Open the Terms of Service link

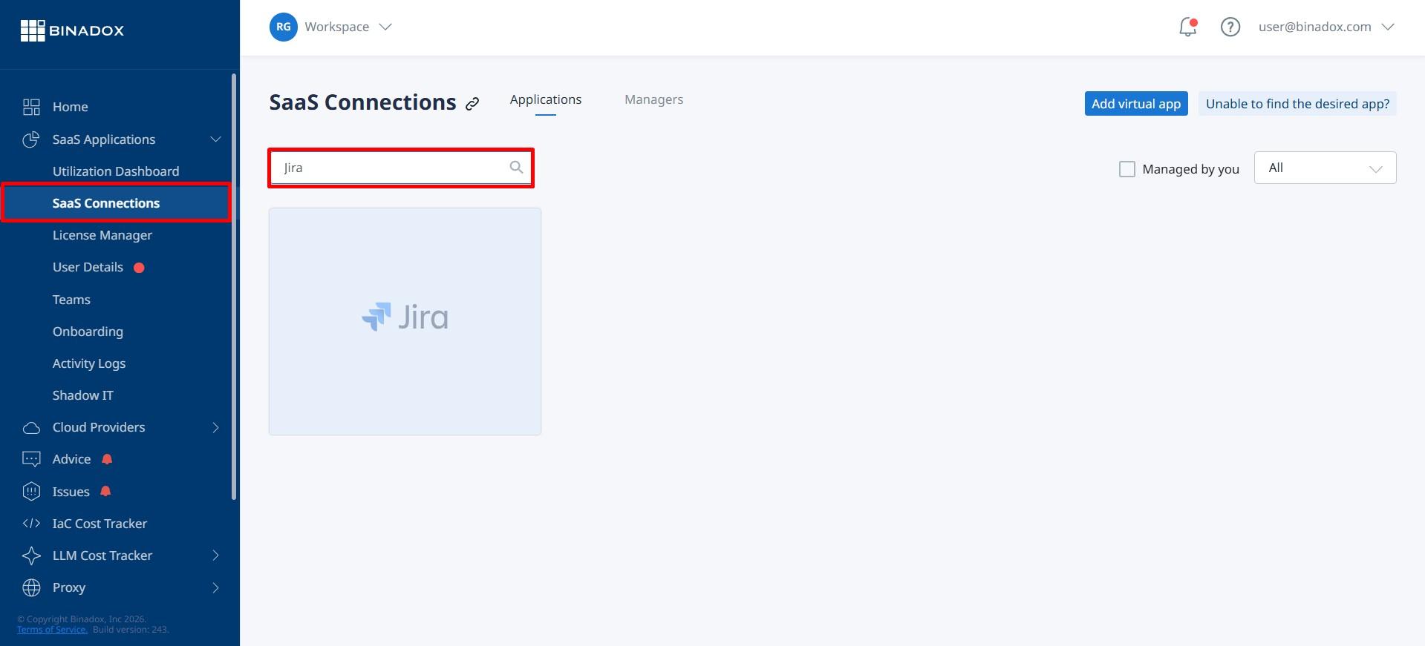(x=52, y=630)
